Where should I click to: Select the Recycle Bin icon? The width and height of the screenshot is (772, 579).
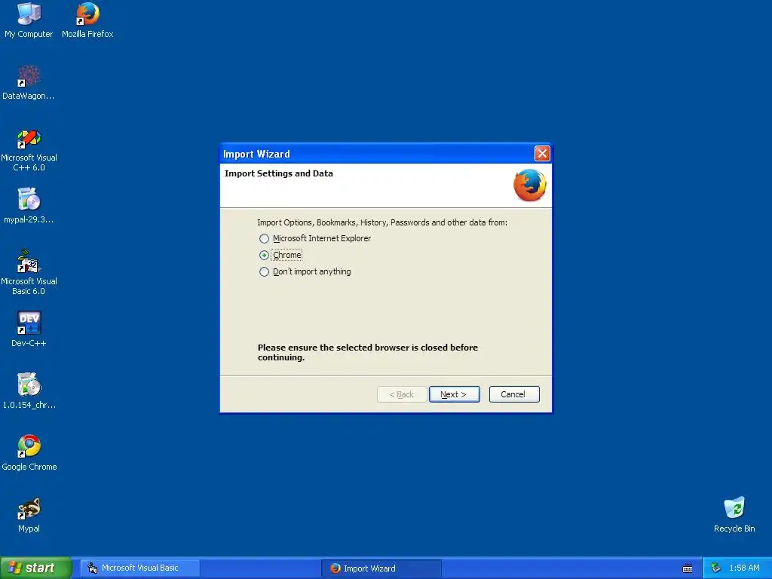pyautogui.click(x=734, y=514)
